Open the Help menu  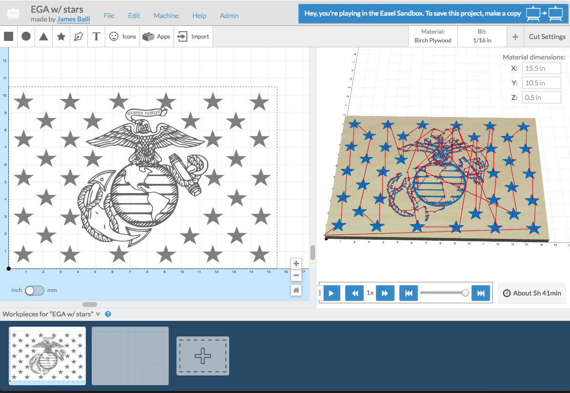(199, 16)
